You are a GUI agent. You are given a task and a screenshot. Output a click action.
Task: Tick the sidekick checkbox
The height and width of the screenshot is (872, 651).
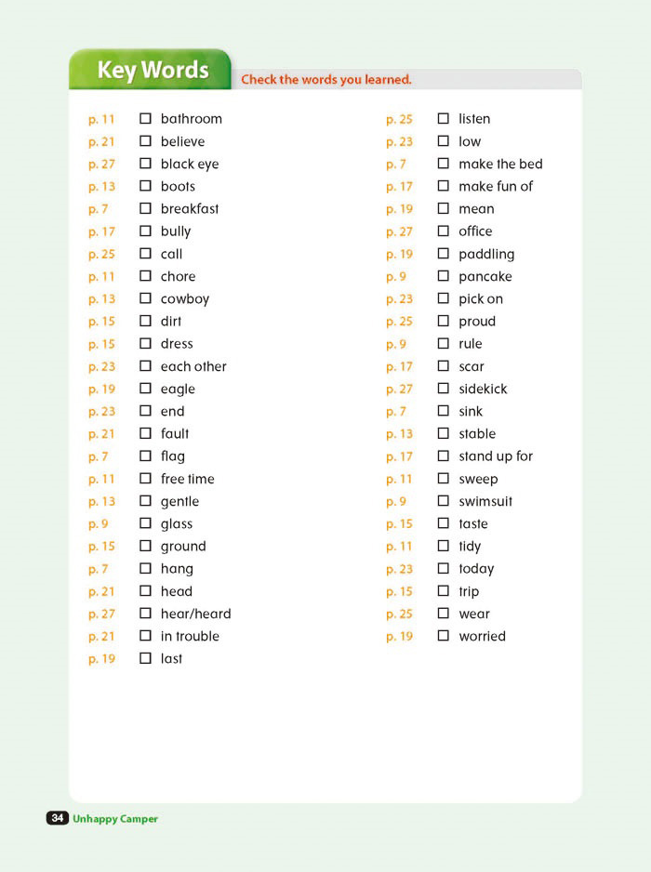[443, 389]
